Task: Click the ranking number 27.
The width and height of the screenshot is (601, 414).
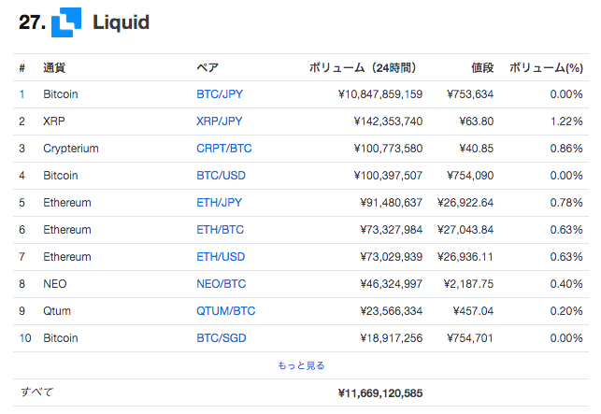Action: click(32, 22)
